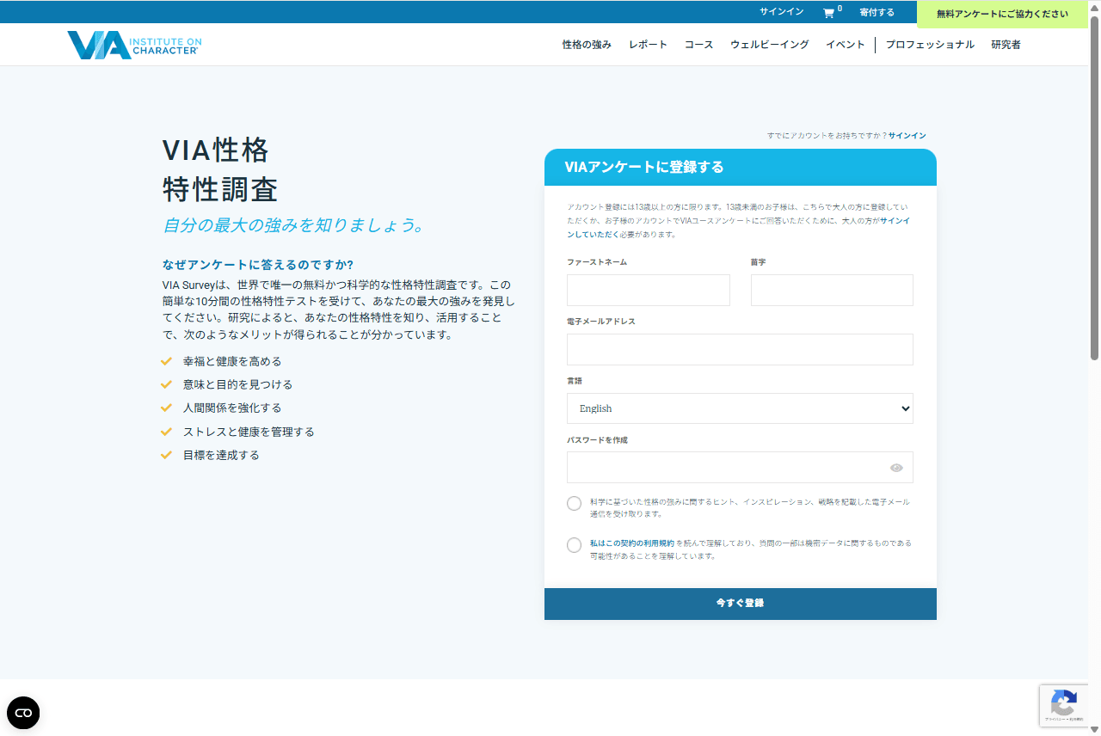Click パスワードを作成 input field
This screenshot has width=1101, height=736.
point(740,468)
